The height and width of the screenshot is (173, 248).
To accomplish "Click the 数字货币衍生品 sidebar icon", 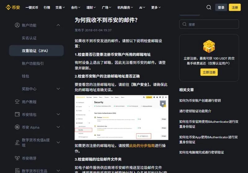I will (x=17, y=171).
